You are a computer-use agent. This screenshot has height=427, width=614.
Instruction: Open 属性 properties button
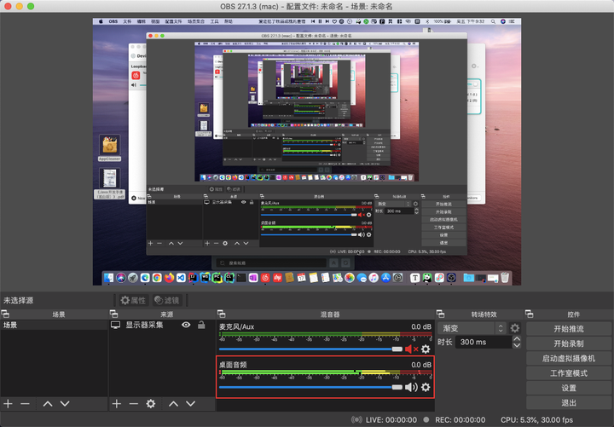click(x=133, y=300)
